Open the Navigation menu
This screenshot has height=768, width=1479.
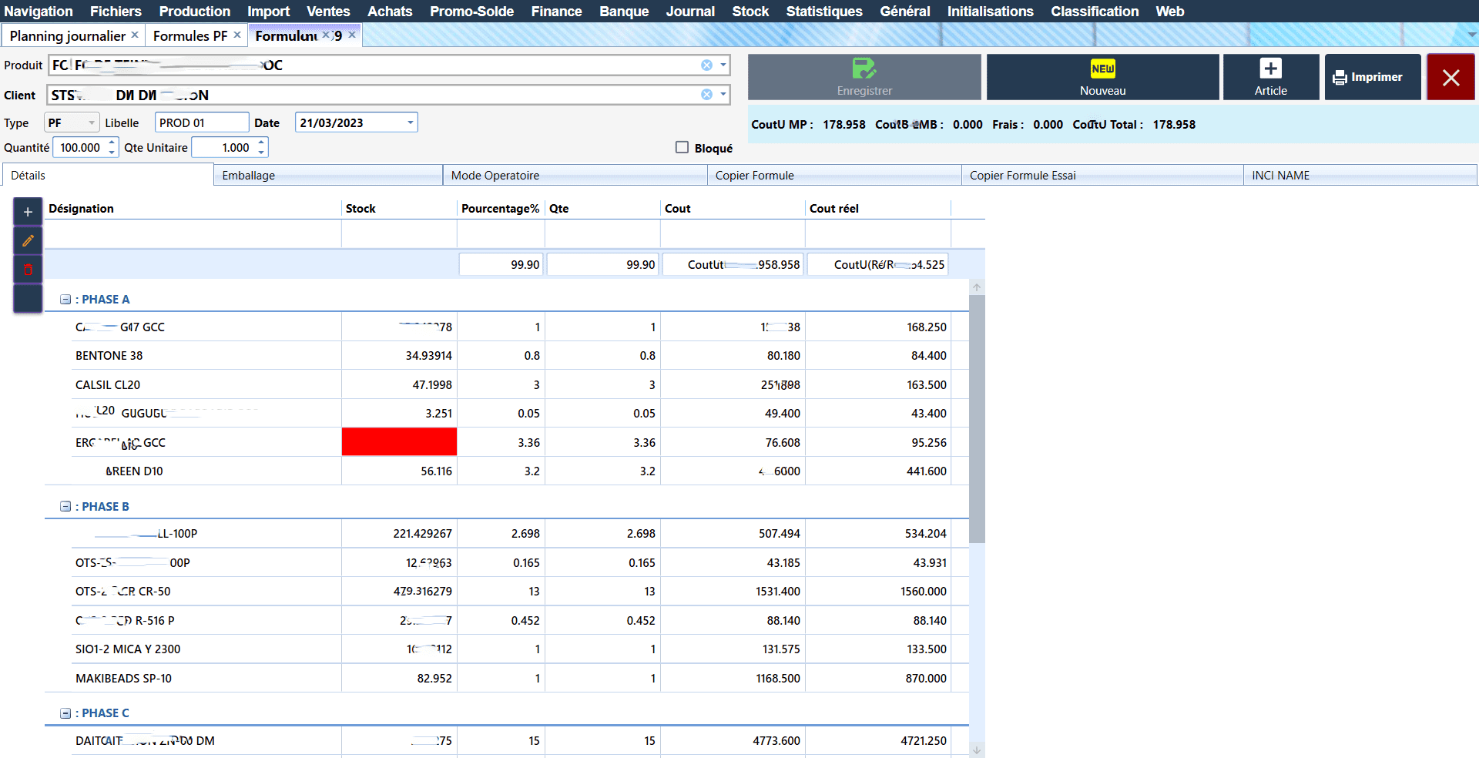[39, 11]
